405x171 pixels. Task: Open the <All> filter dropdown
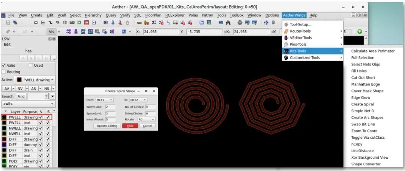pyautogui.click(x=28, y=104)
